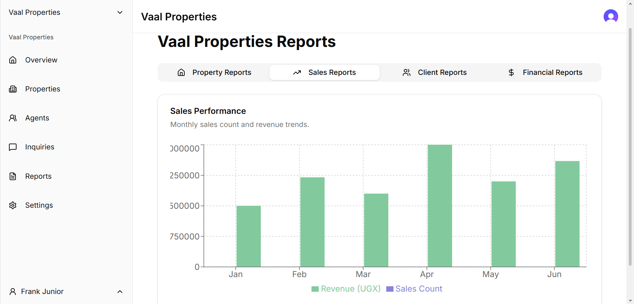Open the user avatar profile icon
The height and width of the screenshot is (304, 634).
pos(611,16)
